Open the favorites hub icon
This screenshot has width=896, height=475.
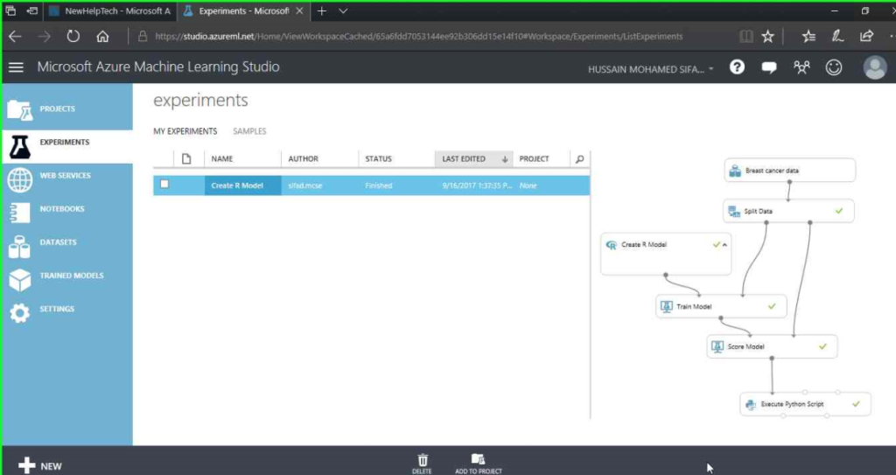tap(808, 37)
